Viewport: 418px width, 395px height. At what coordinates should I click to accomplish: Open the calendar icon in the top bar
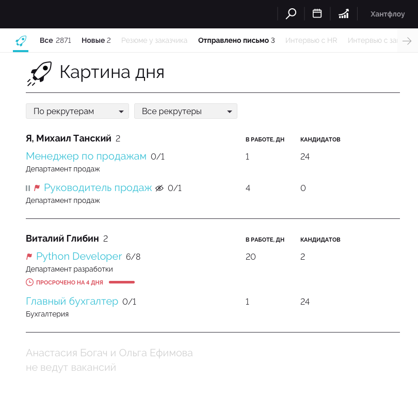tap(317, 13)
